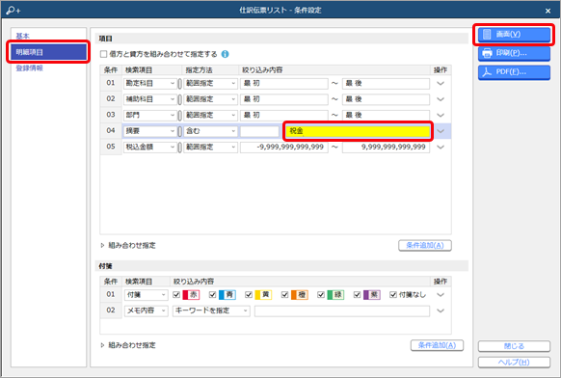Click the 最後 end field in row 01

click(386, 83)
